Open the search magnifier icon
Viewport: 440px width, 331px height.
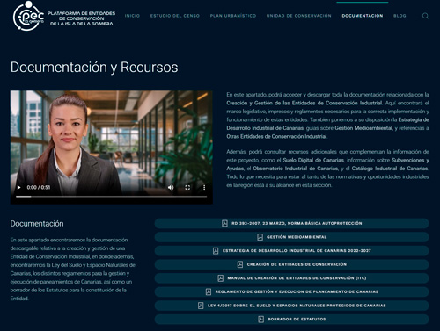tap(425, 16)
